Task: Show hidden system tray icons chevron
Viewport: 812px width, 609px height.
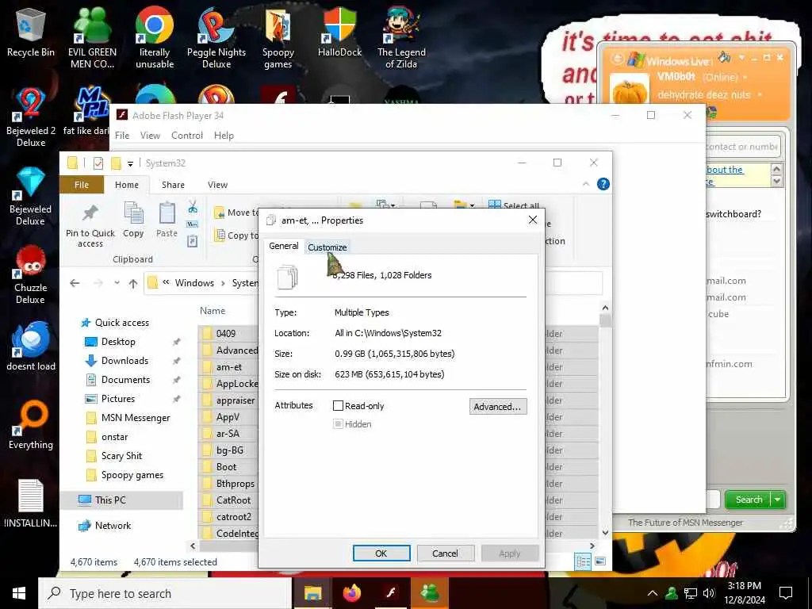Action: click(x=653, y=593)
